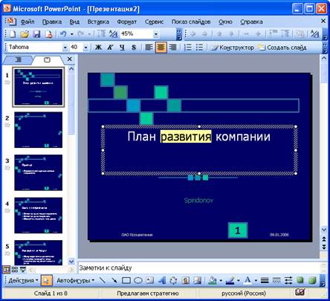The height and width of the screenshot is (301, 330).
Task: Click the Создать слайд button
Action: coord(282,48)
